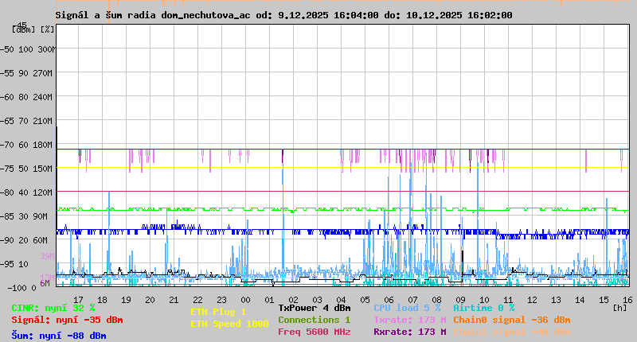
Task: Click the '[dBm] [%]' axis unit header
Action: [x=33, y=29]
